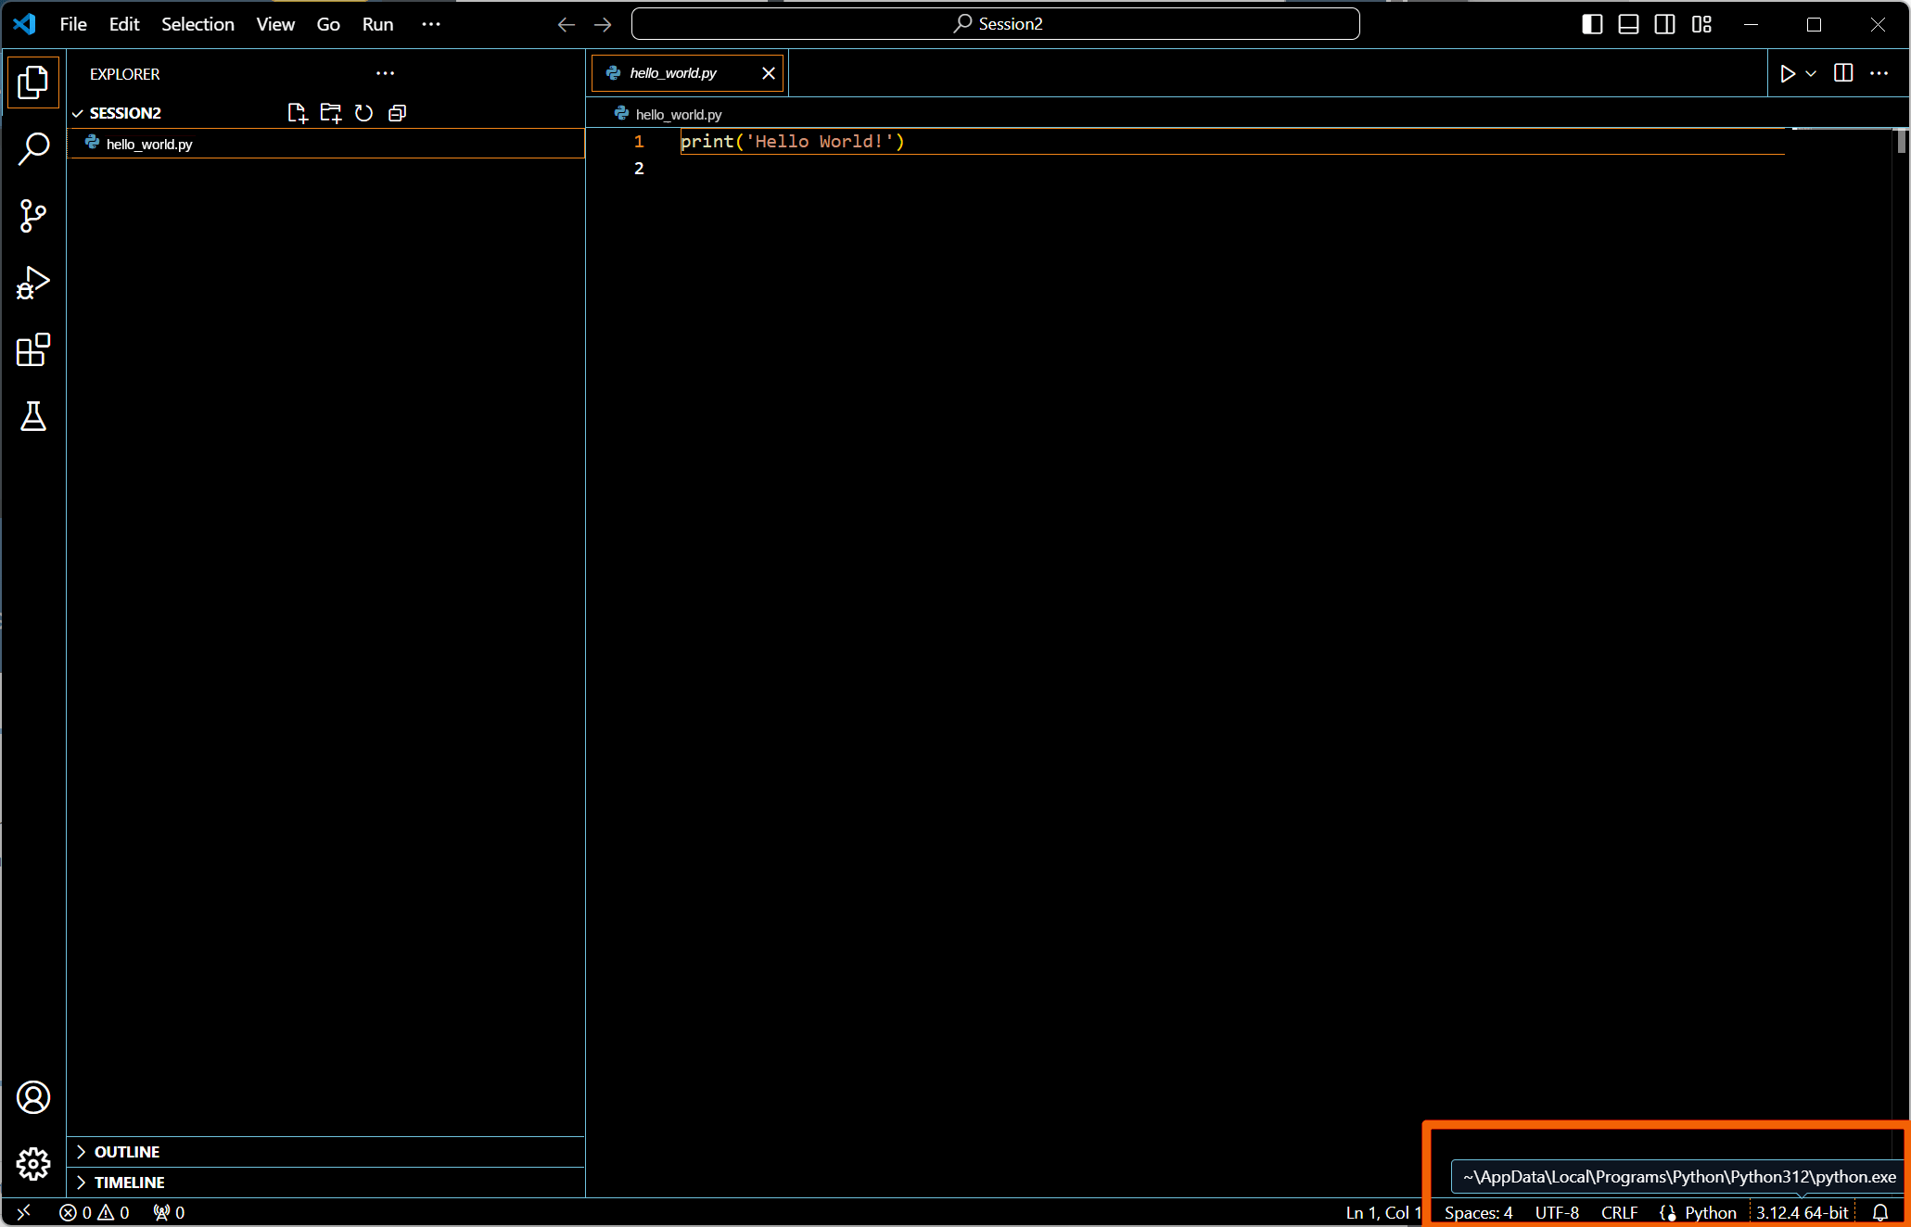Open Run and Debug view

[33, 283]
